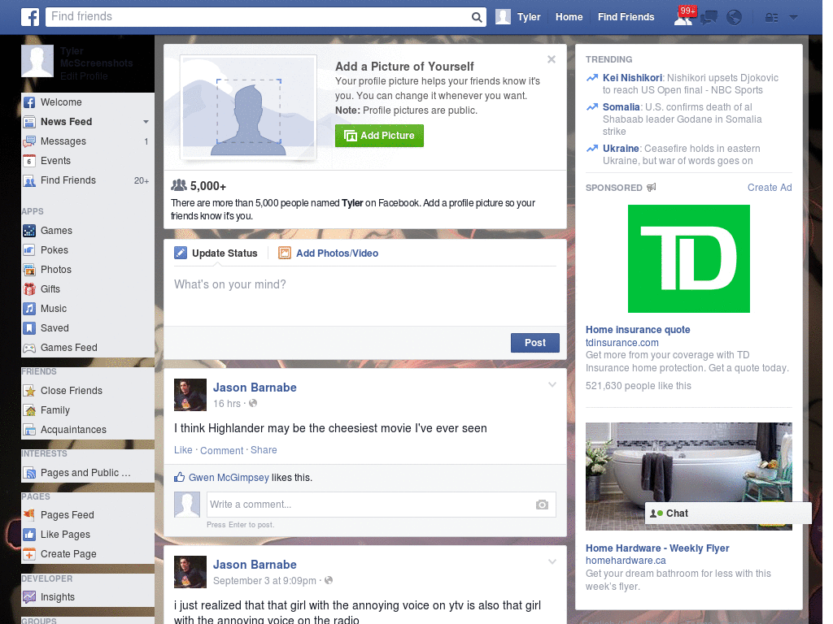Click the Events calendar icon
Viewport: 833px width, 624px height.
tap(29, 161)
